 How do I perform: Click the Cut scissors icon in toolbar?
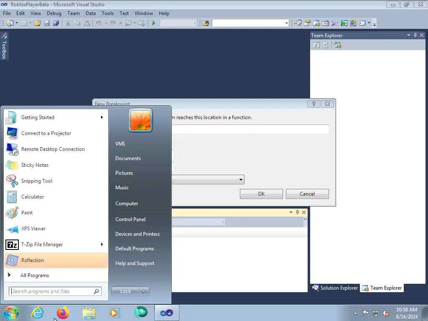(68, 23)
